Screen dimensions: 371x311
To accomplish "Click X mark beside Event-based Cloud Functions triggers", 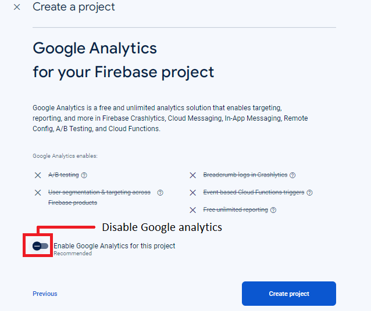I will tap(193, 193).
